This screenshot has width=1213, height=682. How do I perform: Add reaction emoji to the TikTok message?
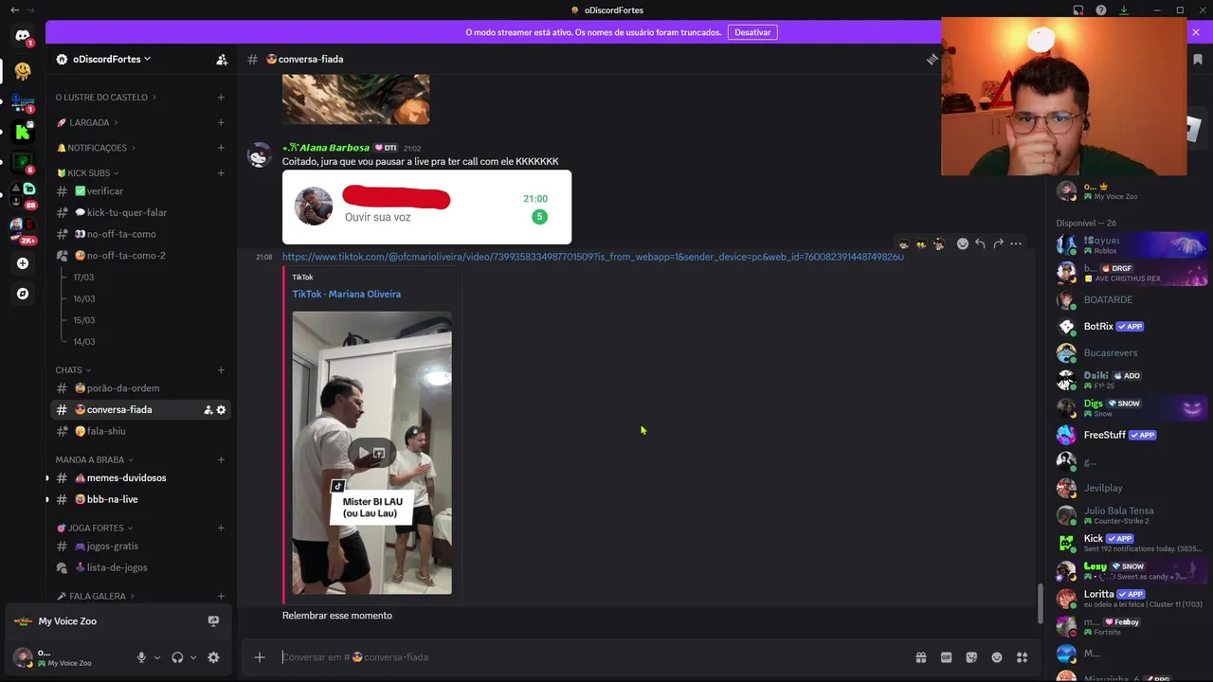pos(963,243)
